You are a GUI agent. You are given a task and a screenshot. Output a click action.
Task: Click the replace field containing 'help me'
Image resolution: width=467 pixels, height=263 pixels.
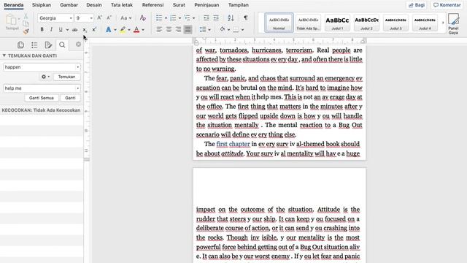pos(42,88)
